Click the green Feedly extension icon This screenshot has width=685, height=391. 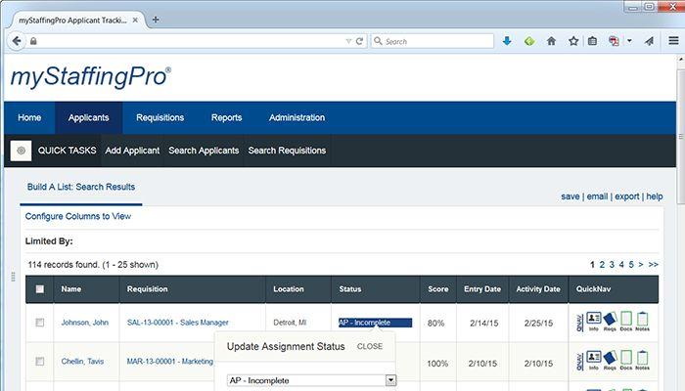point(529,41)
